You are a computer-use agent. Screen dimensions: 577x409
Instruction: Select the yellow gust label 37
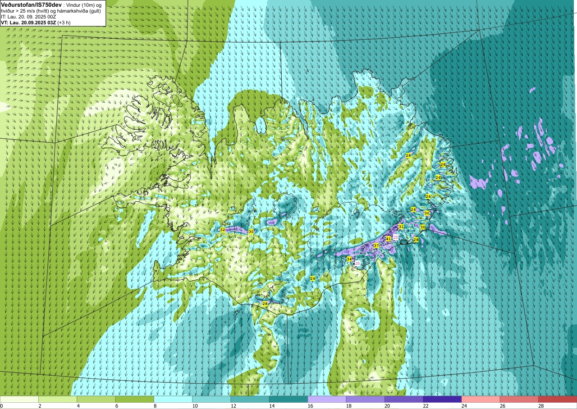[x=376, y=245]
